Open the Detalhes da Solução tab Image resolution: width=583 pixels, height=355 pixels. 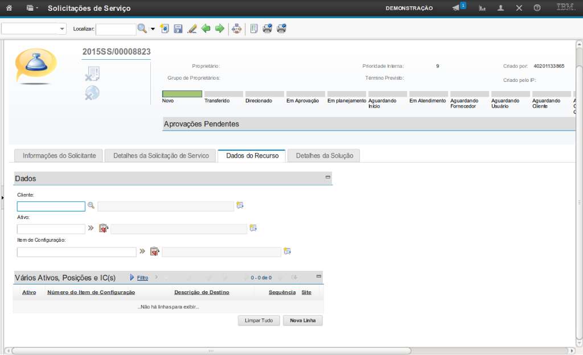(324, 156)
